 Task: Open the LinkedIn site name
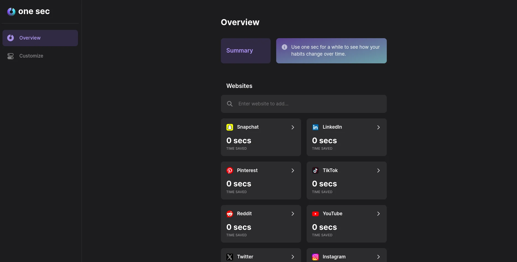332,127
